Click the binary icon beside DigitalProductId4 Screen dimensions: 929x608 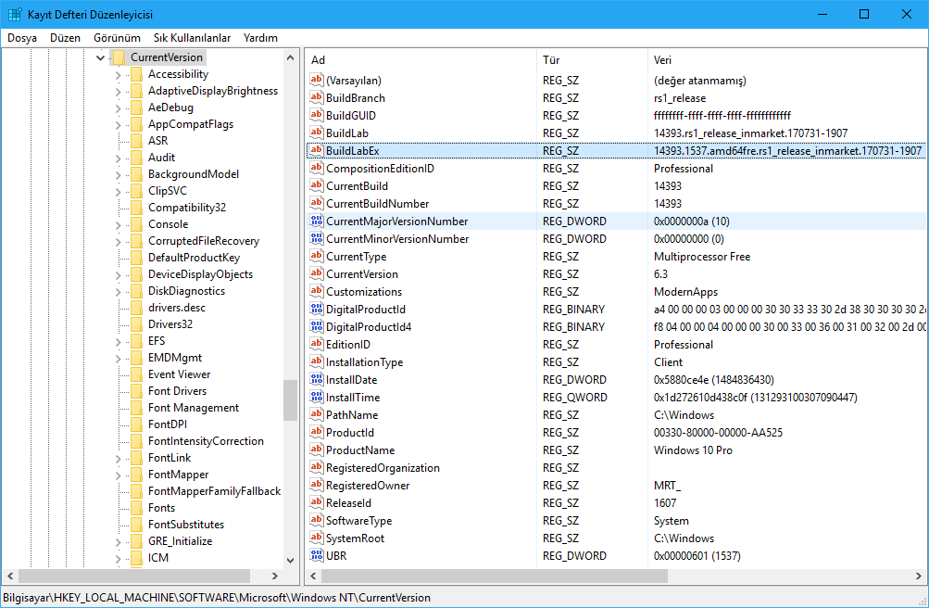(317, 326)
